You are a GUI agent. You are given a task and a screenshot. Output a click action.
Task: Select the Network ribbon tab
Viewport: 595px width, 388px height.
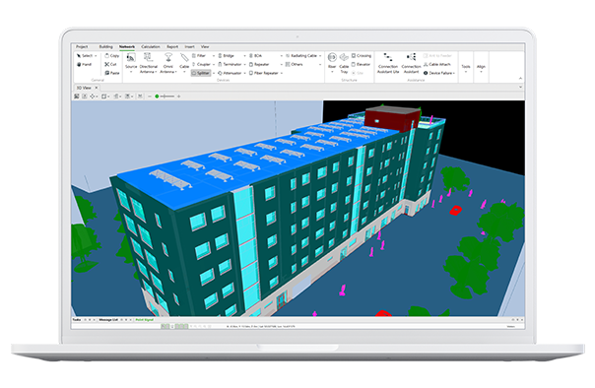(x=127, y=46)
